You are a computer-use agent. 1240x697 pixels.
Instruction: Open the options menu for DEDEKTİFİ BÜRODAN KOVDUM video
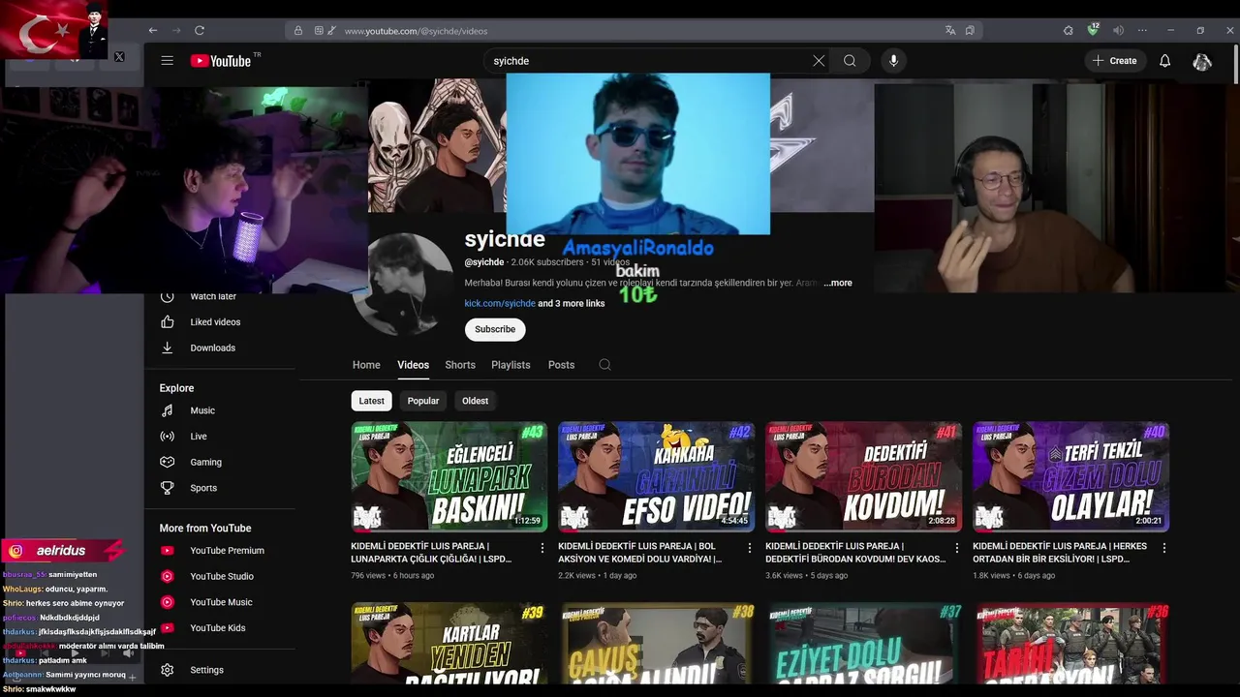[957, 548]
